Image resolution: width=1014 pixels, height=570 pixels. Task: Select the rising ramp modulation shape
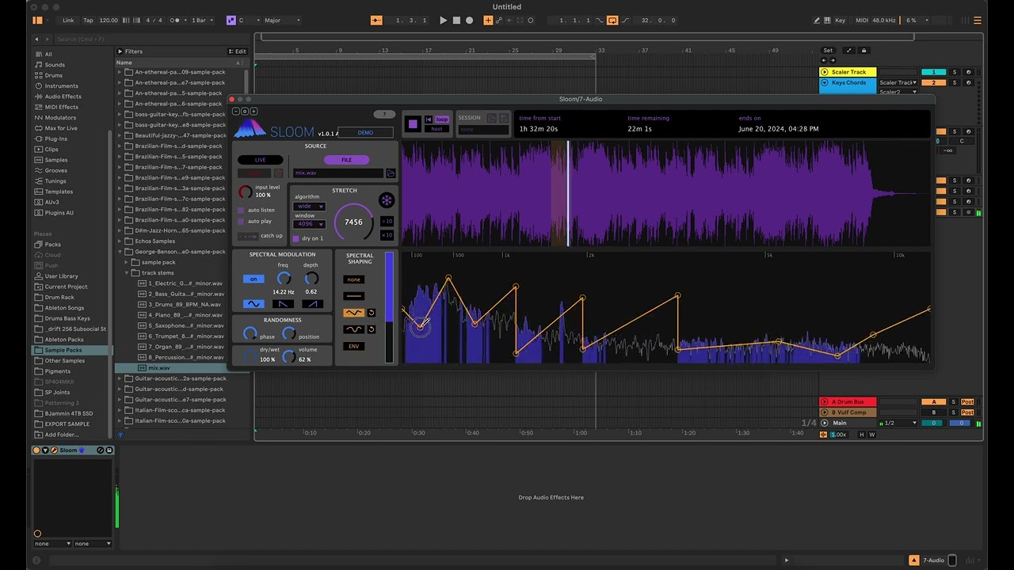(x=312, y=304)
